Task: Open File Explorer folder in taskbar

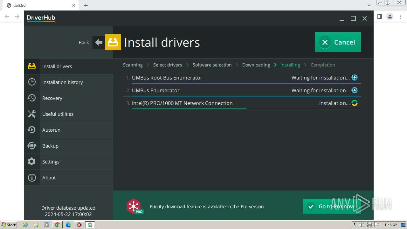Action: click(36, 225)
